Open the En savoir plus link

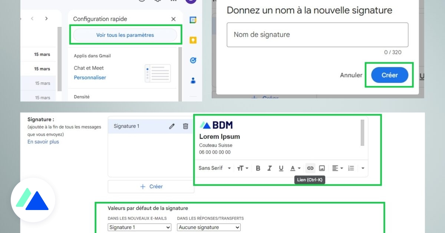pos(43,141)
